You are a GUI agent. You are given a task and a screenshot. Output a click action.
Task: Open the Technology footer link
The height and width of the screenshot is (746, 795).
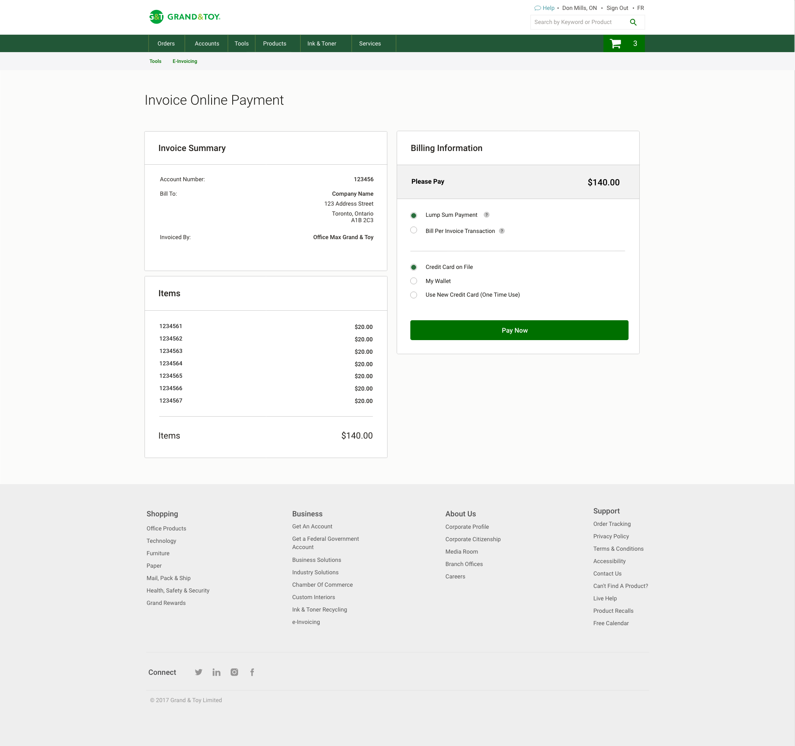coord(161,541)
